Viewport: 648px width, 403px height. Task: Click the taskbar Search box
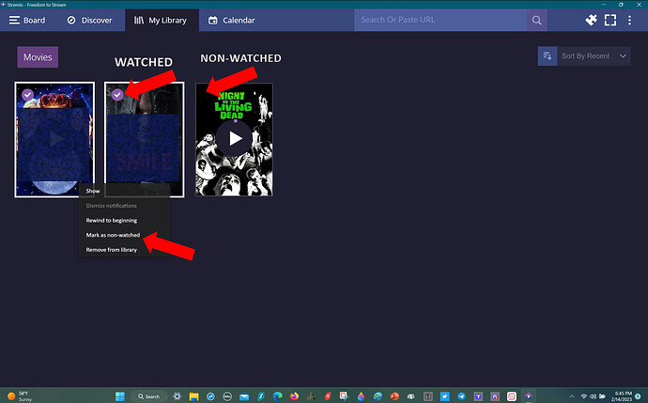coord(149,396)
